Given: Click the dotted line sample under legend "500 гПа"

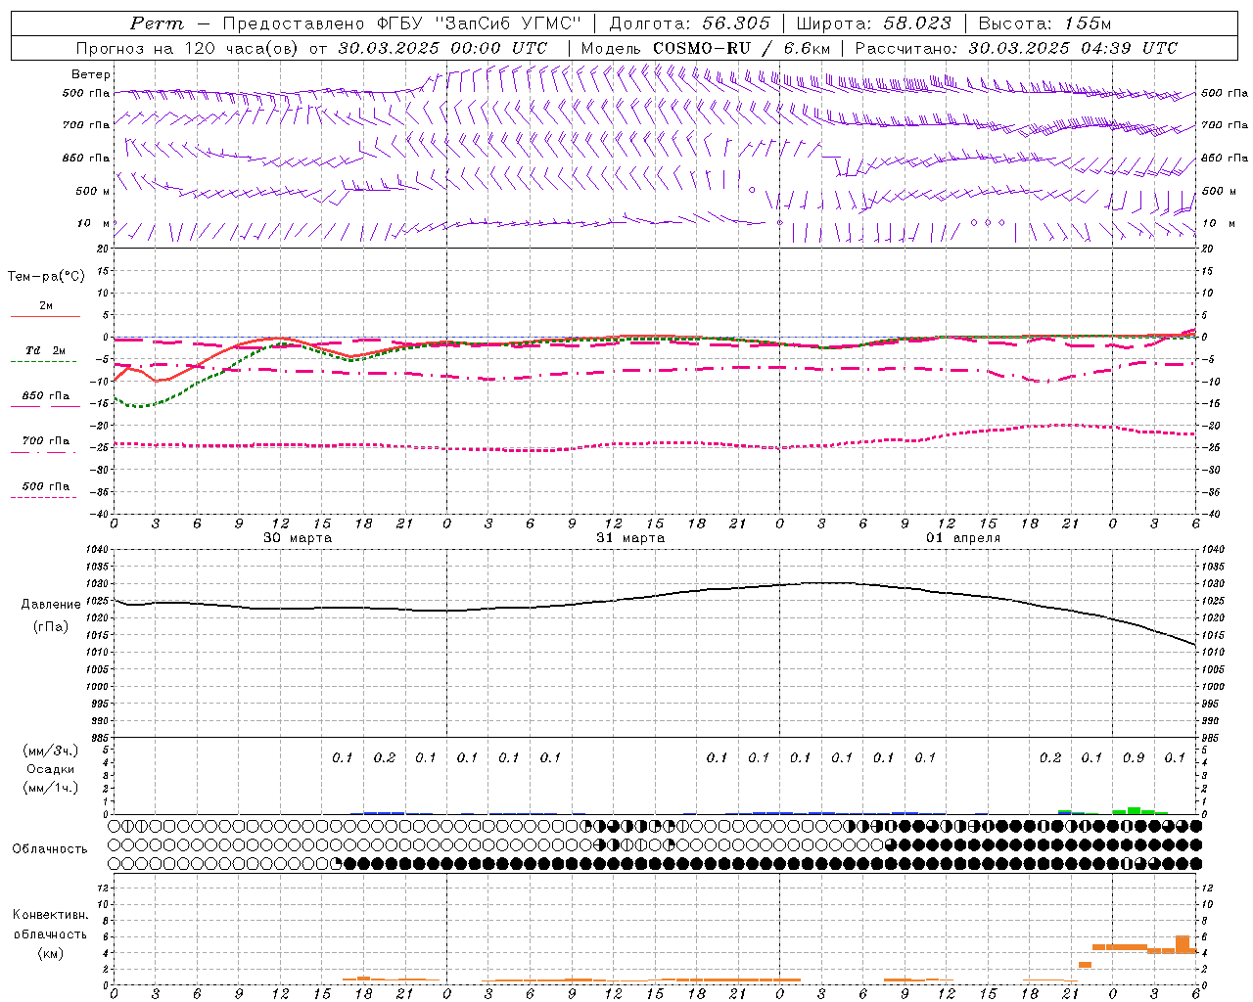Looking at the screenshot, I should tap(43, 497).
